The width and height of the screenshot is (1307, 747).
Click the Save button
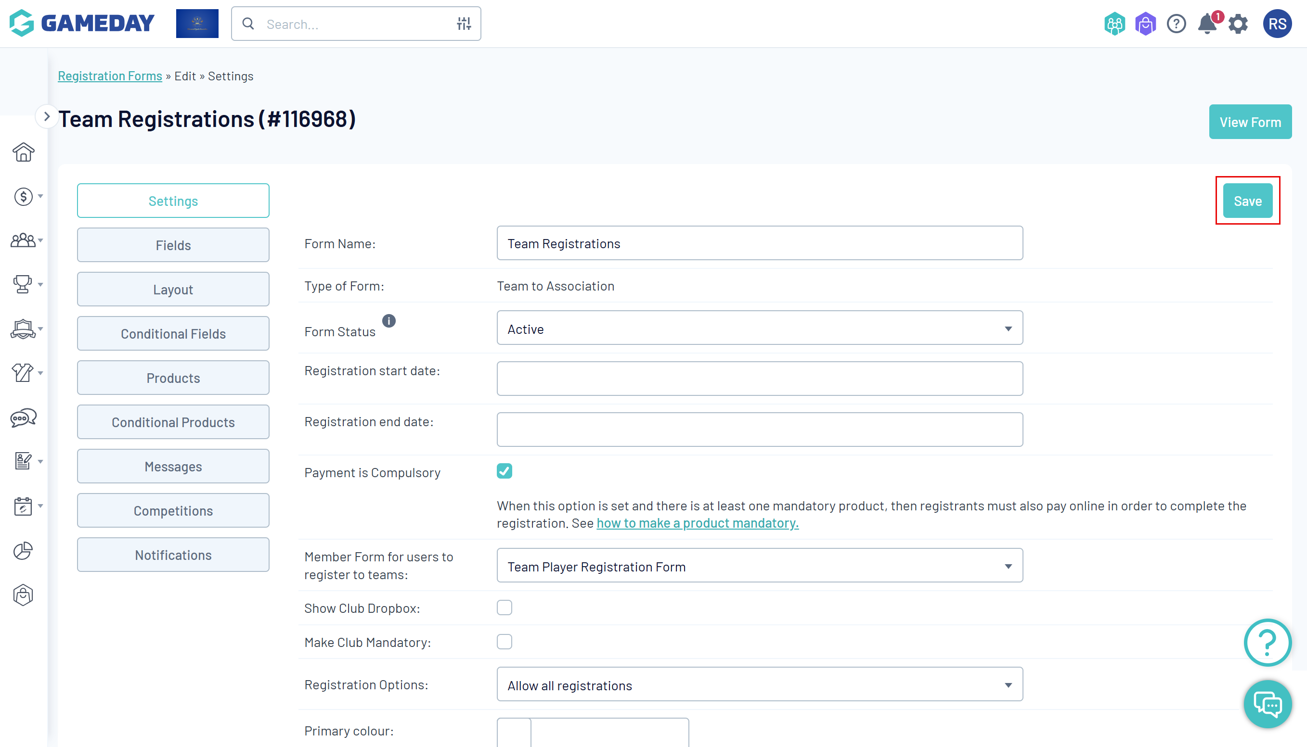point(1247,201)
